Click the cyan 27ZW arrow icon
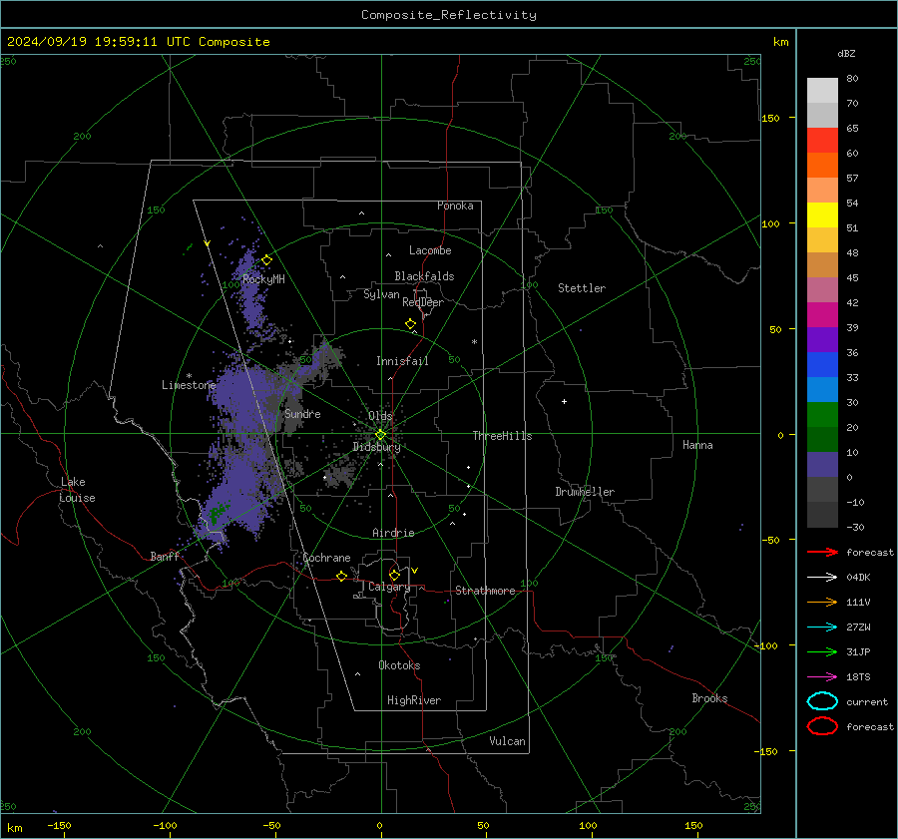898x839 pixels. [x=822, y=628]
